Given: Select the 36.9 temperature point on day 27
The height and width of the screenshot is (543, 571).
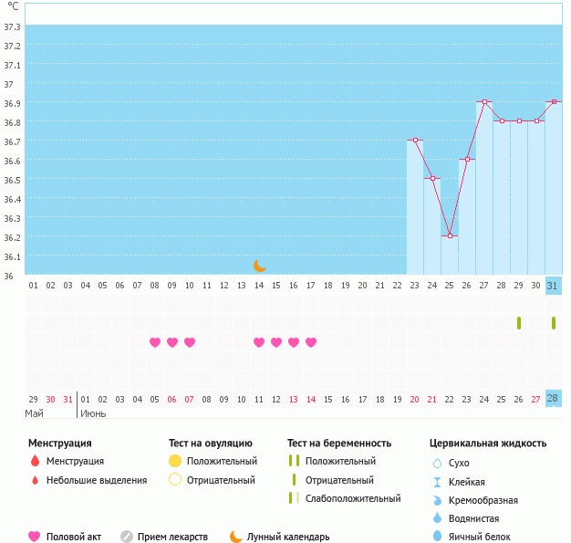Looking at the screenshot, I should [484, 102].
